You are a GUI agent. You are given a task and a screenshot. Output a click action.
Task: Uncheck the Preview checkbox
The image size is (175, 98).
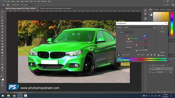click(x=159, y=55)
